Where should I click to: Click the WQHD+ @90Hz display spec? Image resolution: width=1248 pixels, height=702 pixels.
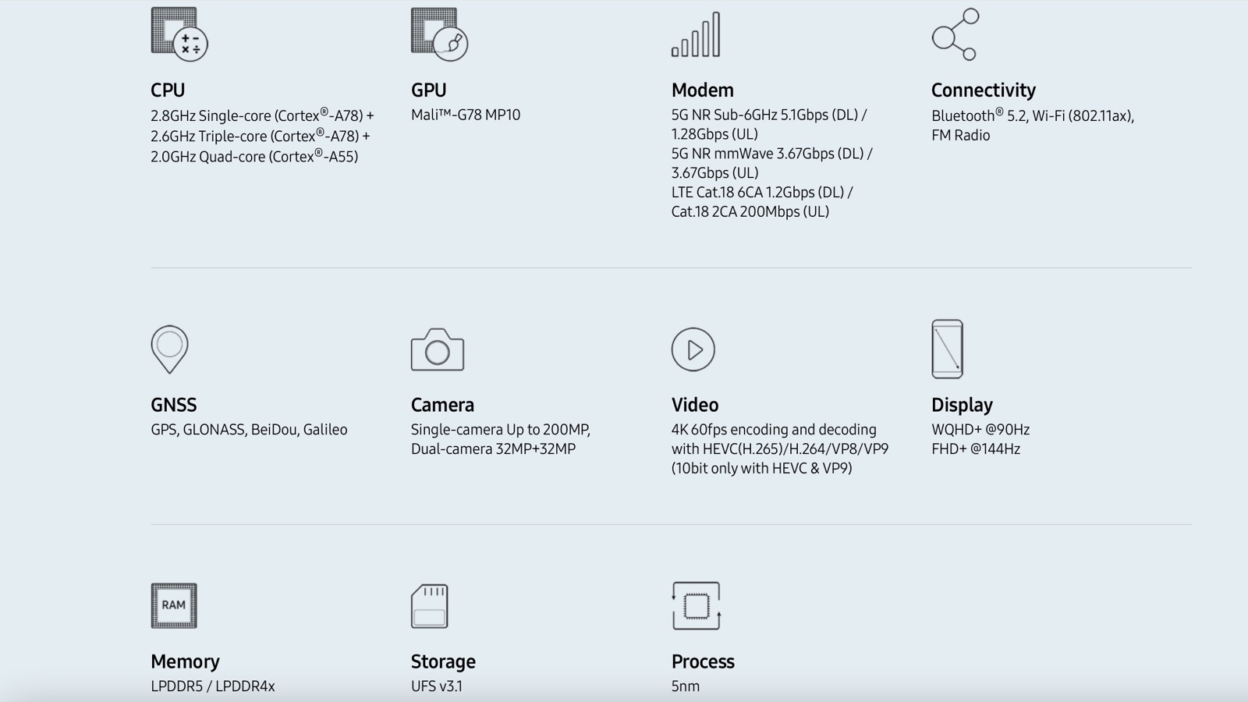(x=980, y=430)
